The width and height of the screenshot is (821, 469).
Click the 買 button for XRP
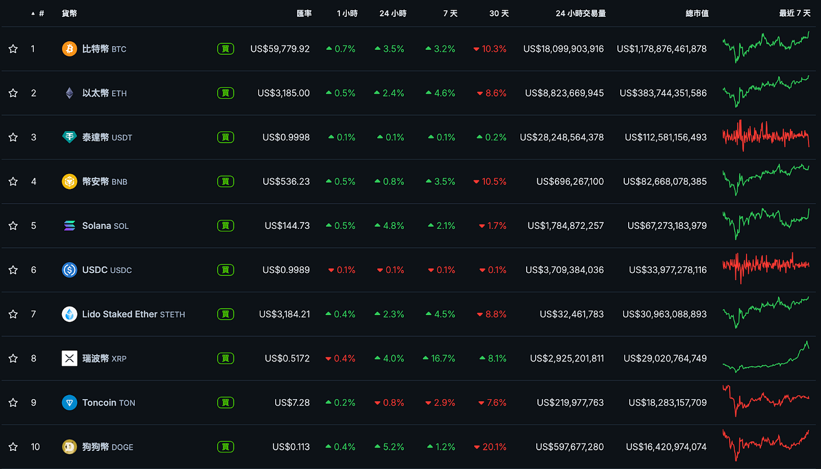click(226, 359)
